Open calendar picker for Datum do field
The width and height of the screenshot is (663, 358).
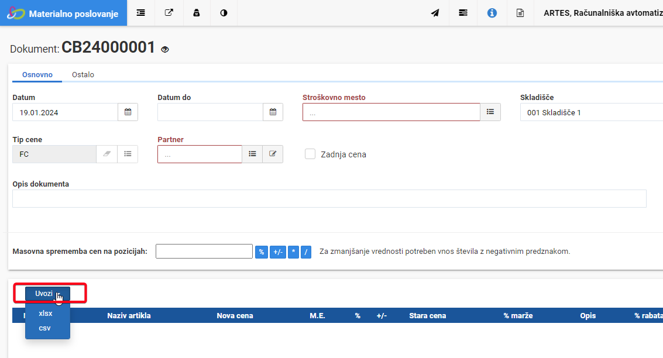273,112
